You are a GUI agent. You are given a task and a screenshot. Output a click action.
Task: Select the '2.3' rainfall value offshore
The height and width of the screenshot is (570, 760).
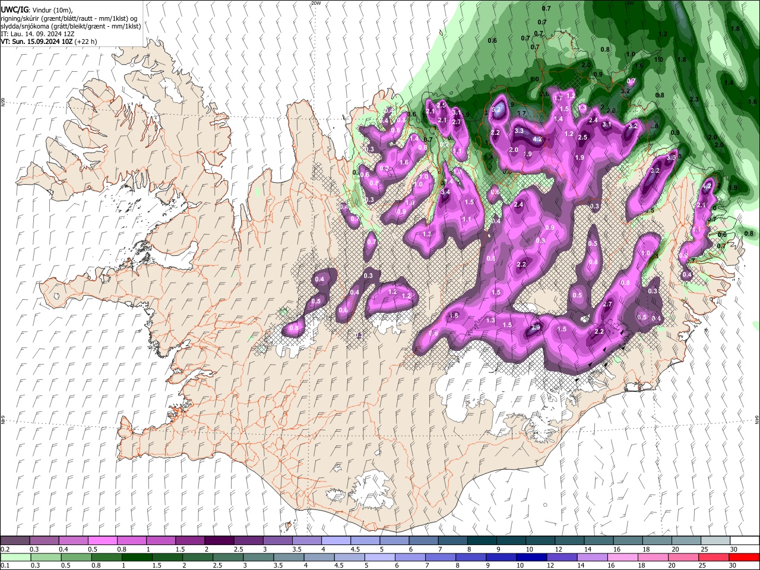(x=695, y=99)
